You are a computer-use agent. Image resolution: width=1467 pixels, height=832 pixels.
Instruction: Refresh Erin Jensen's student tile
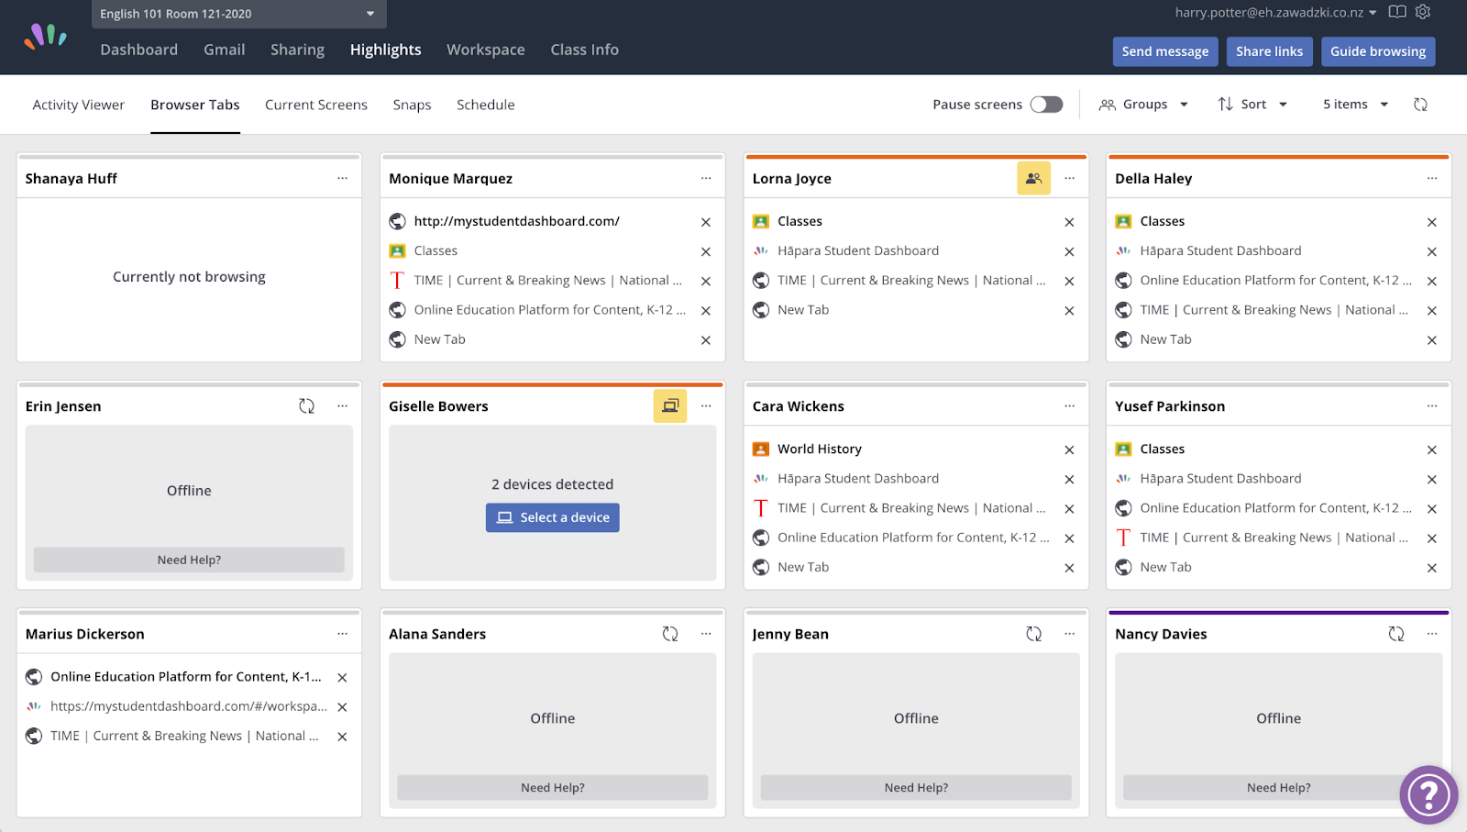307,406
